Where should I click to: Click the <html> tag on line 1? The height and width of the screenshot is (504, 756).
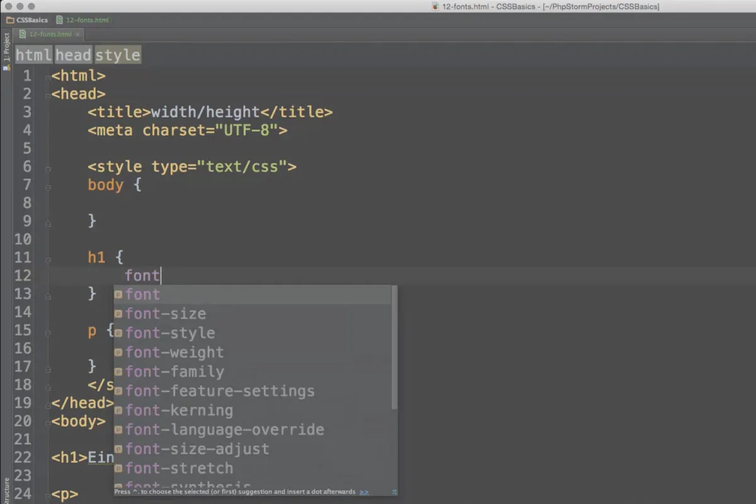point(79,76)
